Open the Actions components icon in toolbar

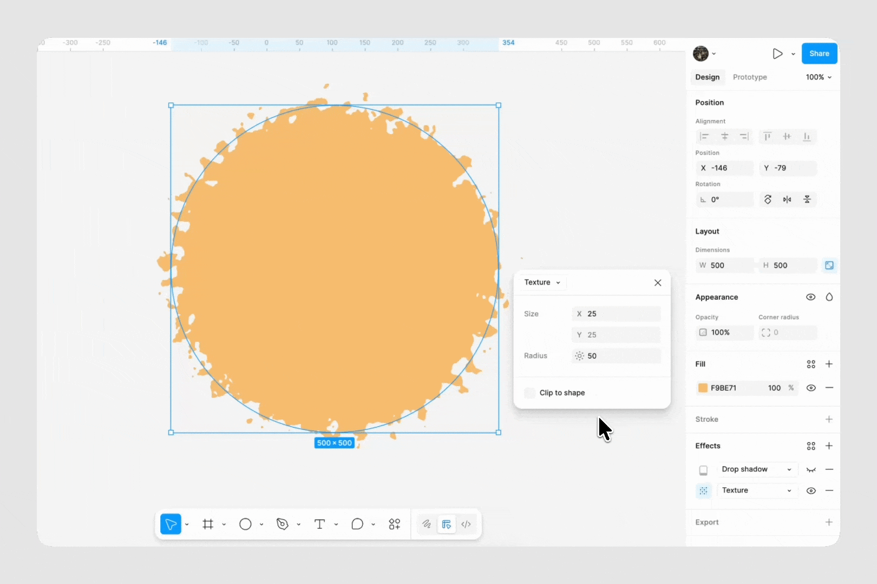coord(395,524)
